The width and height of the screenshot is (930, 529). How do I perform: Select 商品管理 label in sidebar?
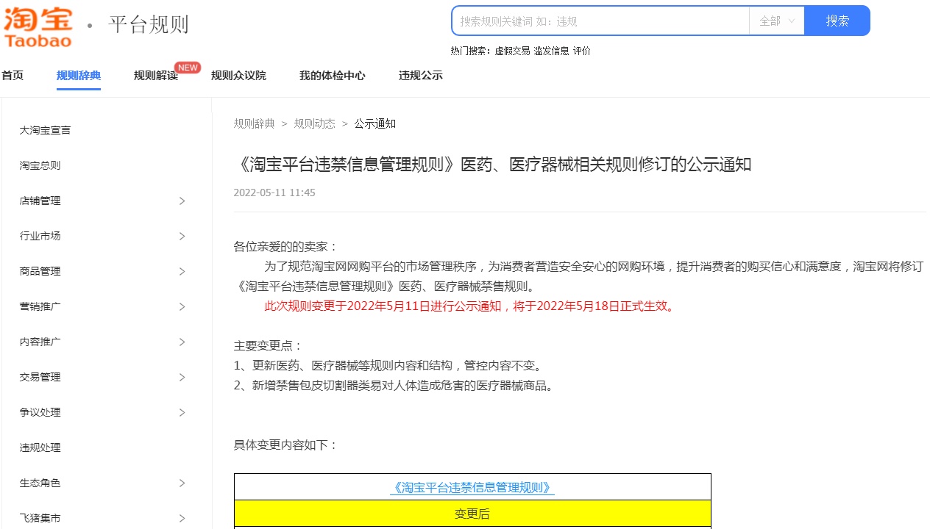[40, 271]
